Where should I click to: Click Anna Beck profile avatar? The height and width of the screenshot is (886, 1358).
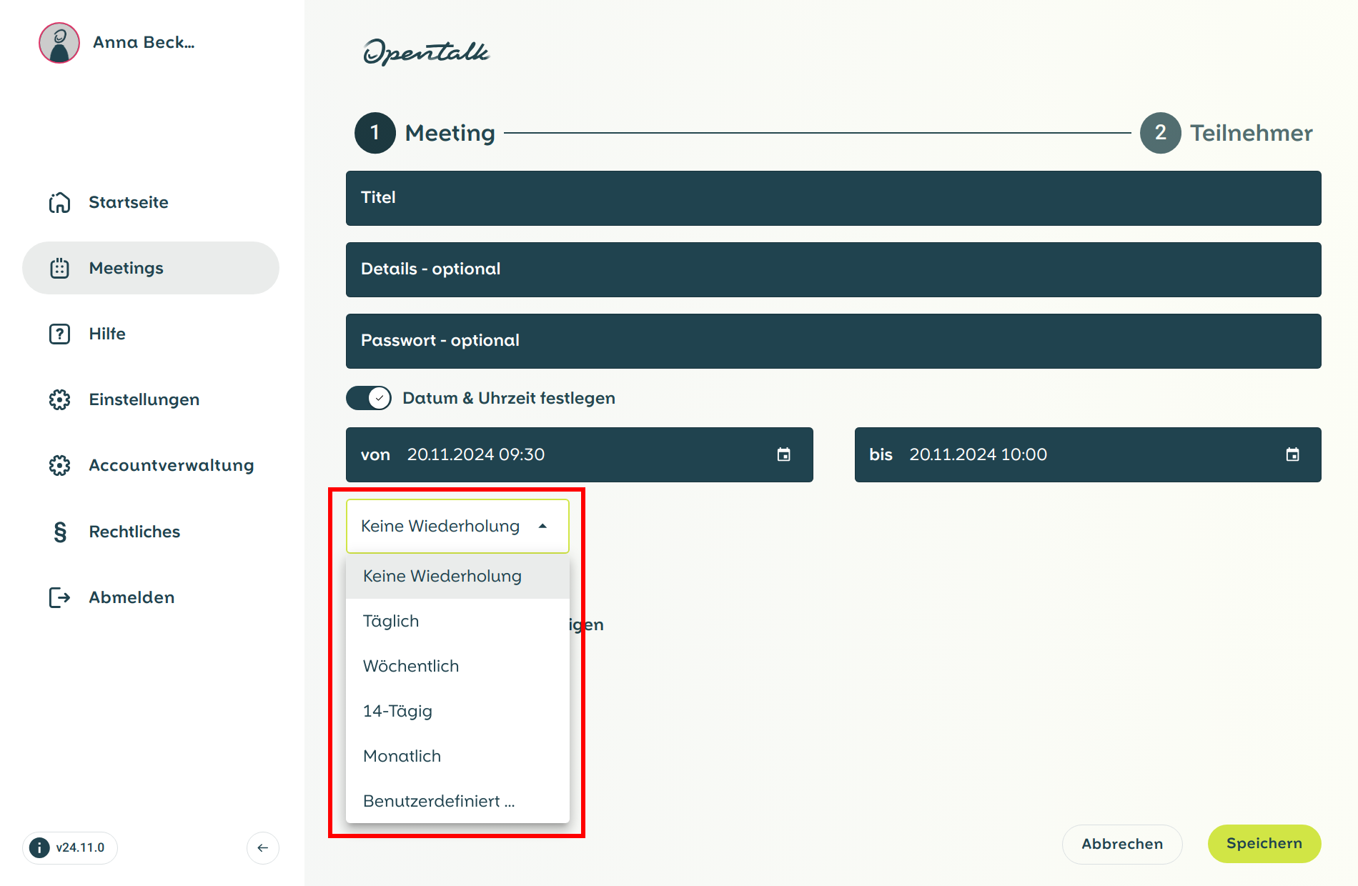coord(59,43)
